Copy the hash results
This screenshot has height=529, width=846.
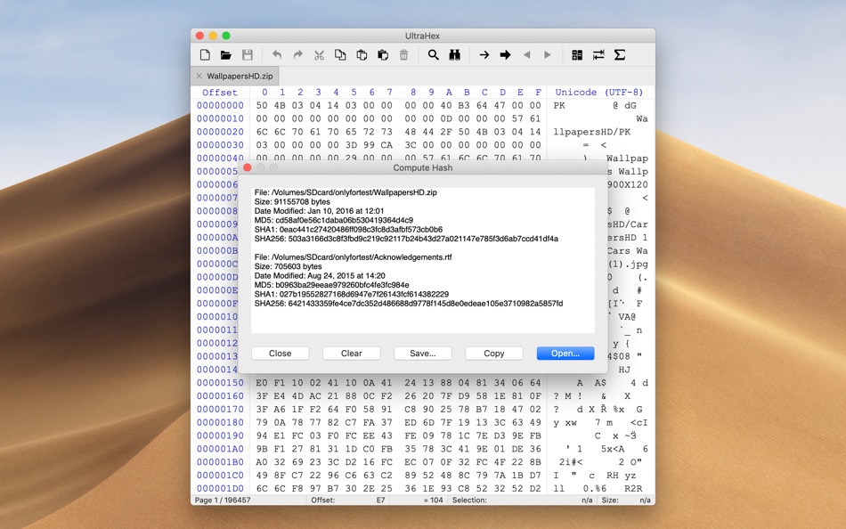pyautogui.click(x=493, y=354)
